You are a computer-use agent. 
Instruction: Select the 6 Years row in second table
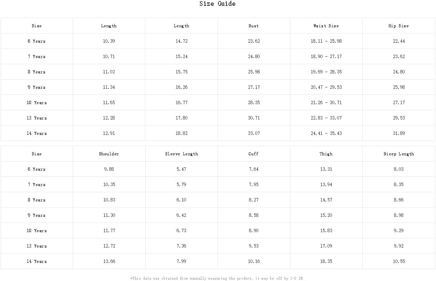(218, 169)
